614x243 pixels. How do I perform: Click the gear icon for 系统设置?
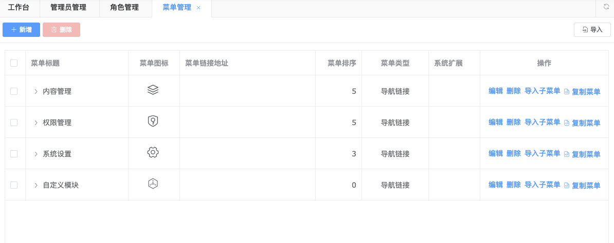coord(153,152)
